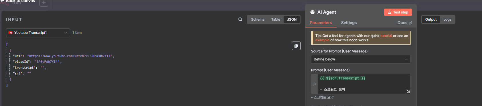This screenshot has width=482, height=106.
Task: Click the YouTube URL value in the JSON
Action: (71, 56)
